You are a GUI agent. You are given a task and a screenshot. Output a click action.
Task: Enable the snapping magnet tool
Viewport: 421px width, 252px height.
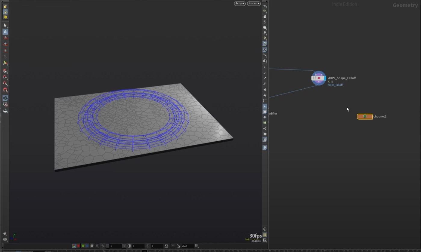click(5, 90)
